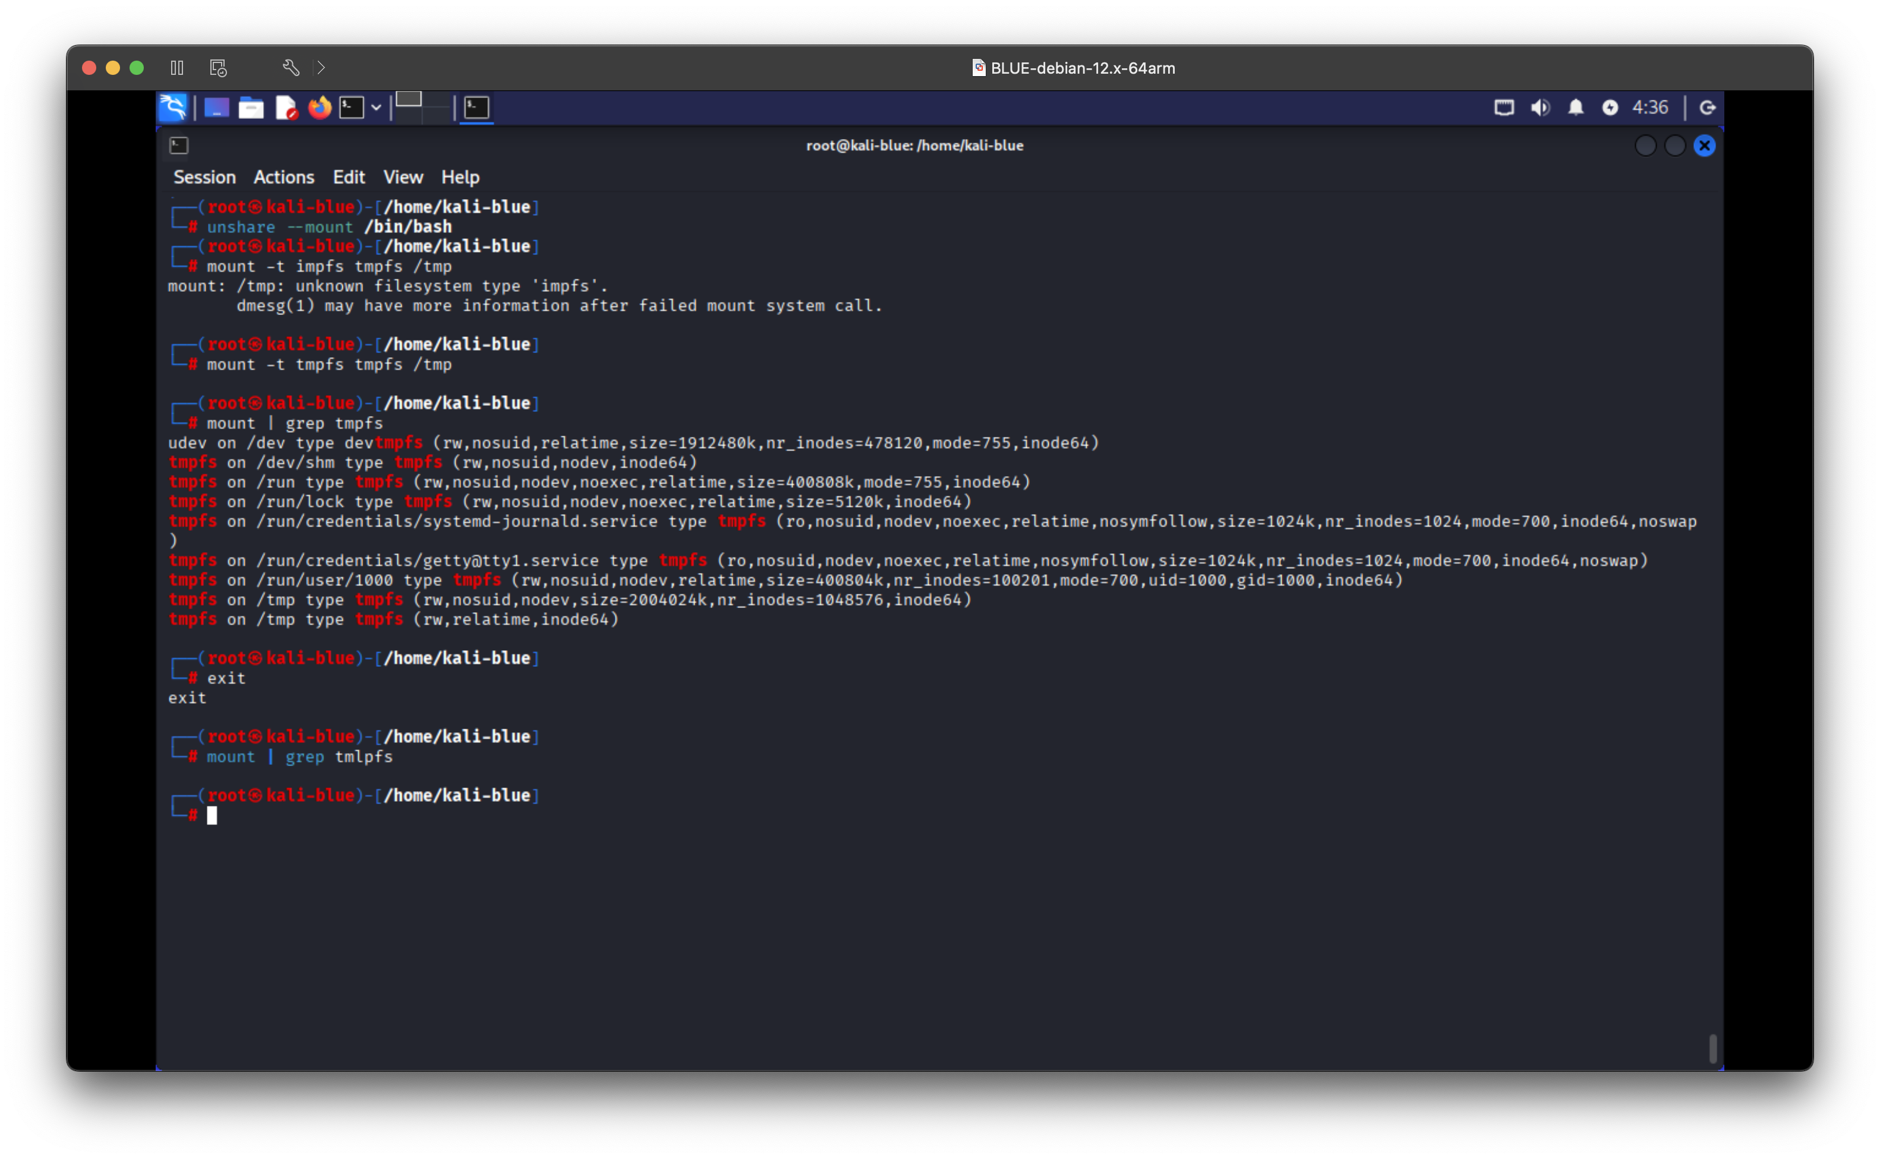Open the View menu

(x=402, y=177)
